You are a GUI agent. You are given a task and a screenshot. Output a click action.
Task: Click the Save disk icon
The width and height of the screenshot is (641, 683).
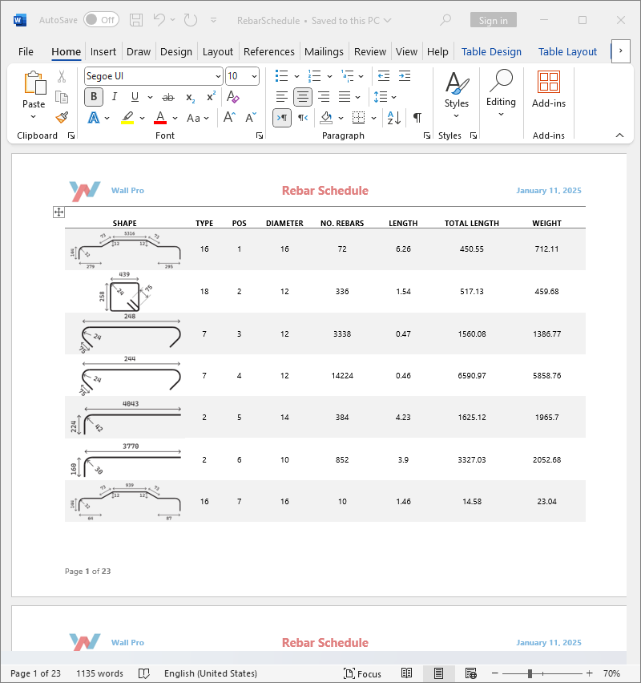[x=136, y=20]
